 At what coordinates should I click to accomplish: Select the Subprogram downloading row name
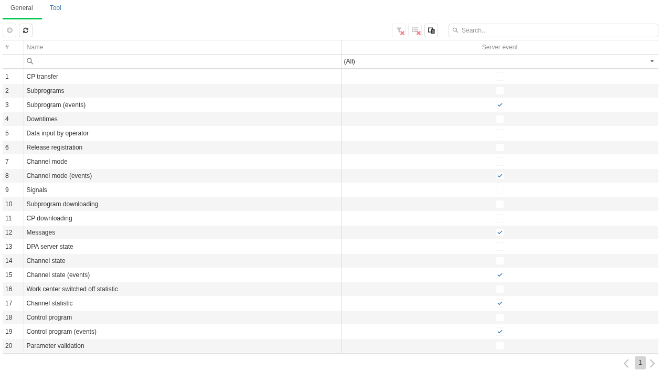tap(62, 204)
